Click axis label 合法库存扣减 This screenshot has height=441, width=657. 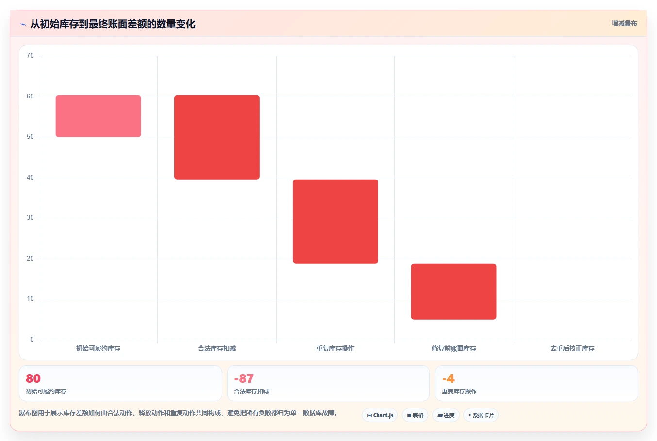coord(217,348)
